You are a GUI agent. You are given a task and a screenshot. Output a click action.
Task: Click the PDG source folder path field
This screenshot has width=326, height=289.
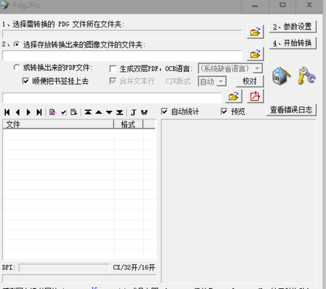coord(122,34)
